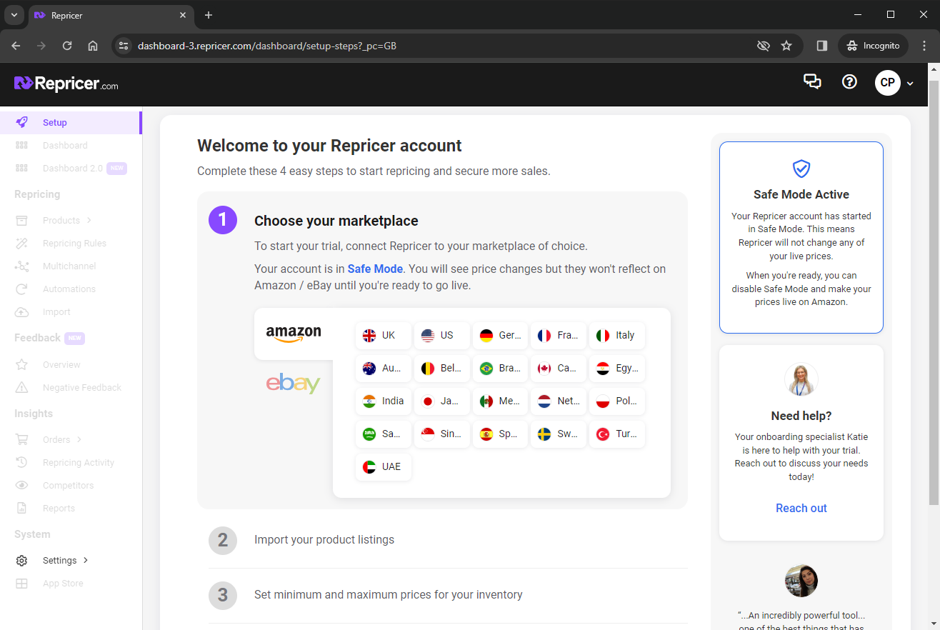Choose the UAE marketplace
The height and width of the screenshot is (630, 940).
384,466
